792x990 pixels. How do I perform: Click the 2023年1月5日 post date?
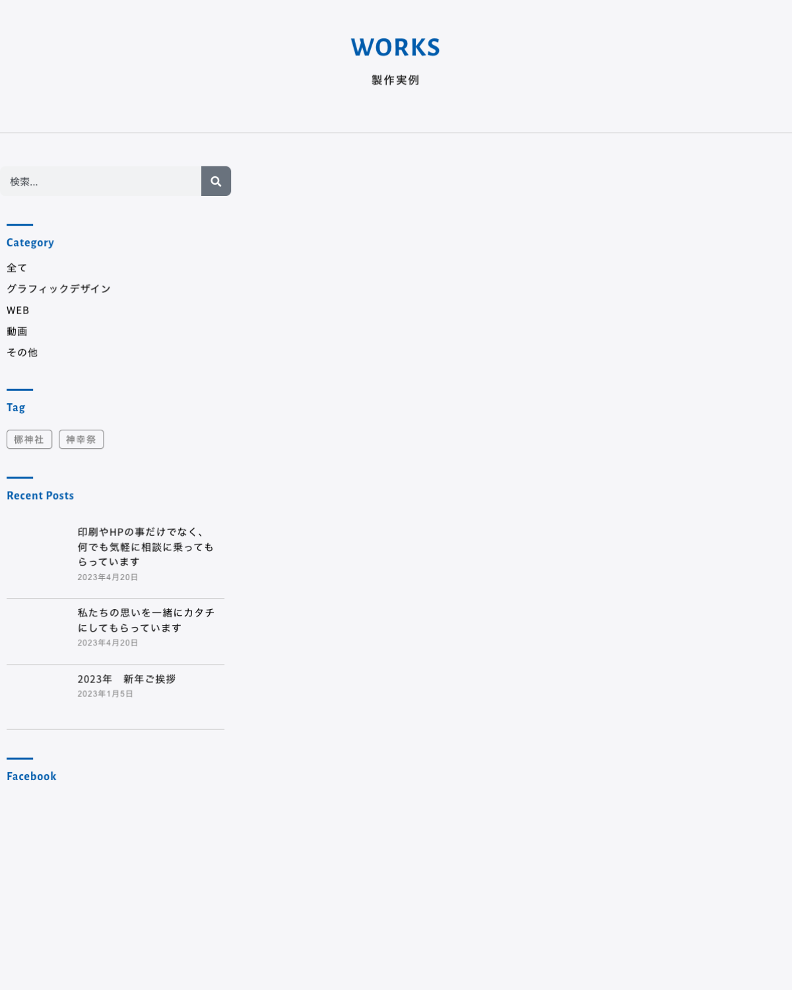pos(106,694)
